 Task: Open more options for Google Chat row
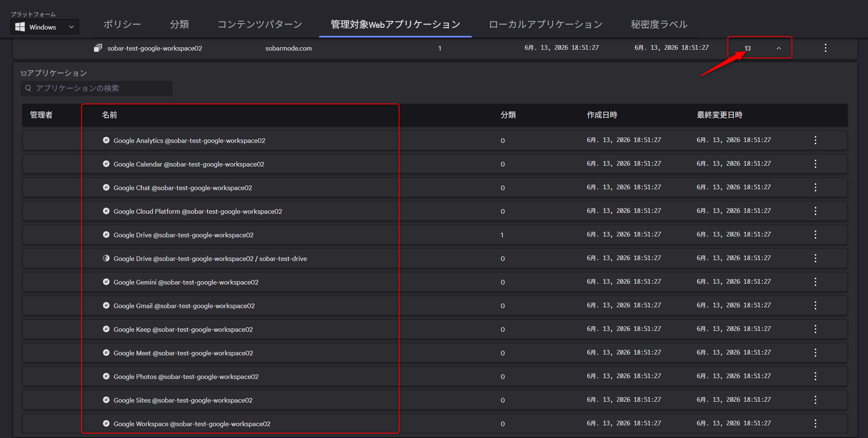[x=815, y=188]
